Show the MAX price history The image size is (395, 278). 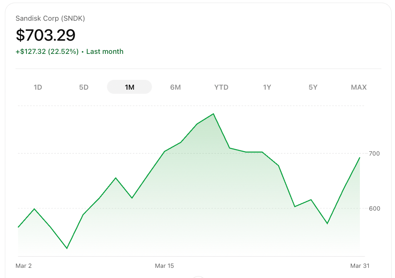click(358, 87)
